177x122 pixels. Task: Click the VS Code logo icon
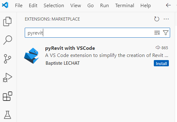(x=5, y=5)
